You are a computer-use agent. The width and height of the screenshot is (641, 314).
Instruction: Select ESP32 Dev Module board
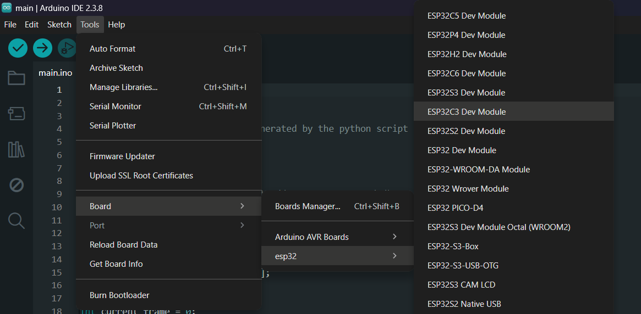[514, 150]
